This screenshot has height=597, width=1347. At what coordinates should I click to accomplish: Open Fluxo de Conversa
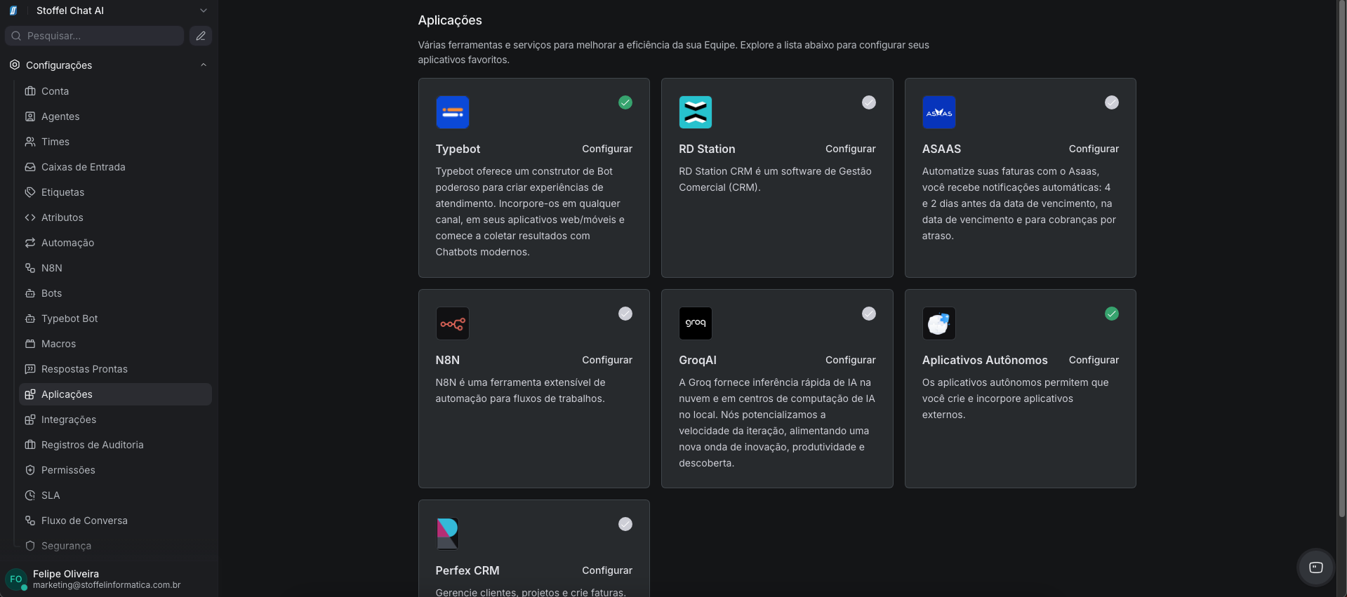pyautogui.click(x=115, y=521)
